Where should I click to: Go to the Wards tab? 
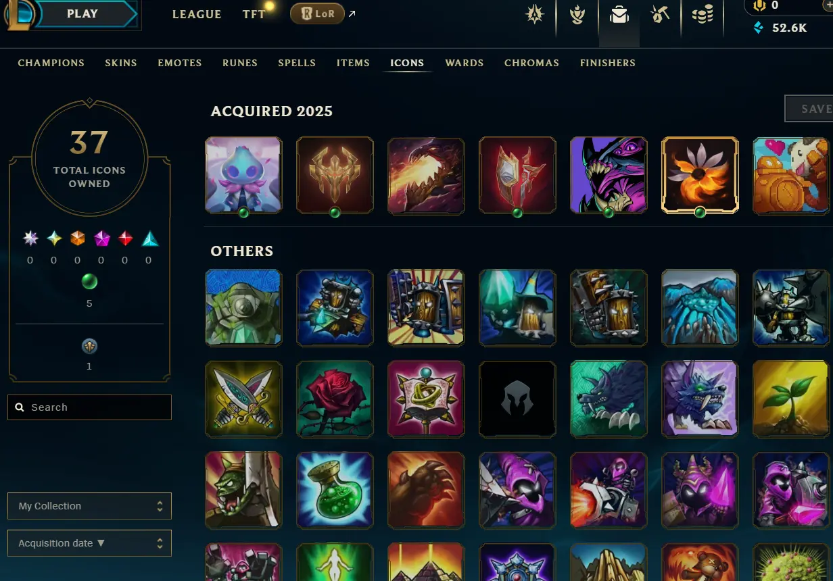point(465,63)
